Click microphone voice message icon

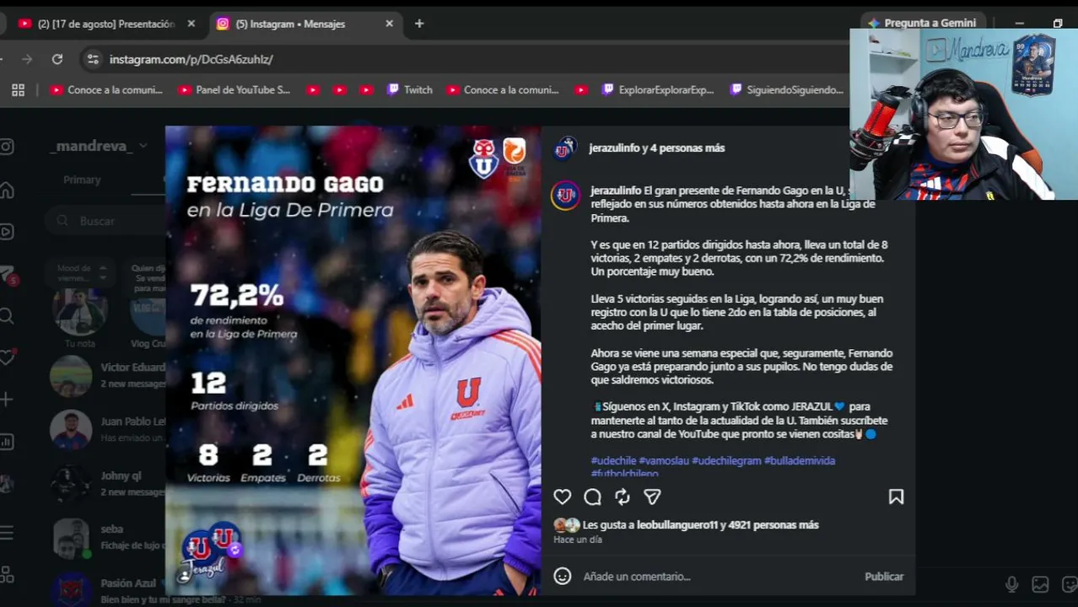(x=1011, y=584)
